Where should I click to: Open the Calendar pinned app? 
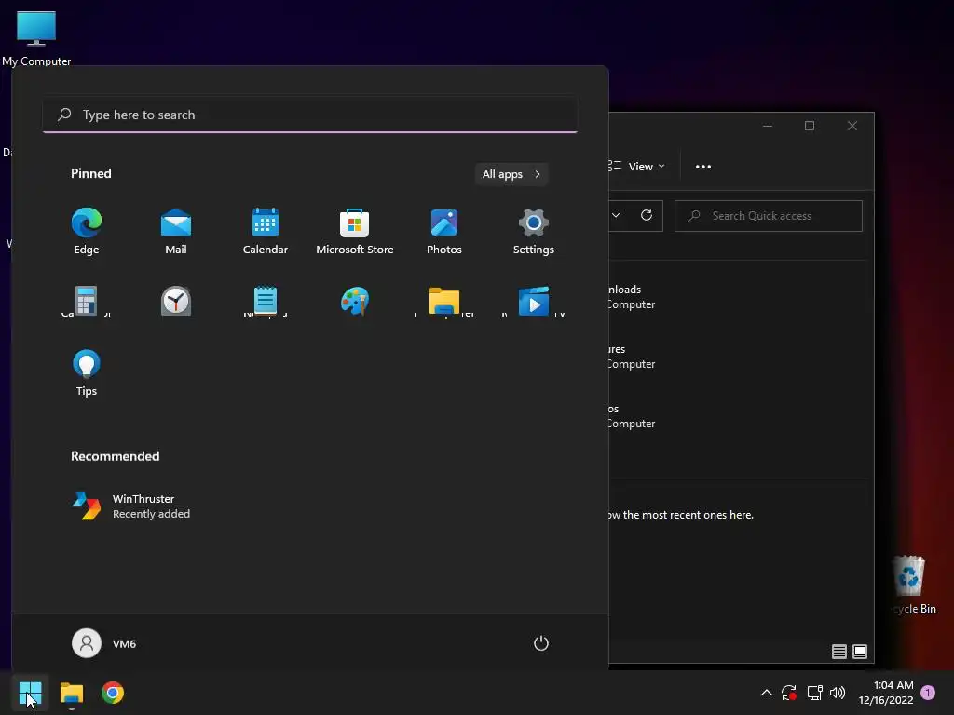pos(266,231)
